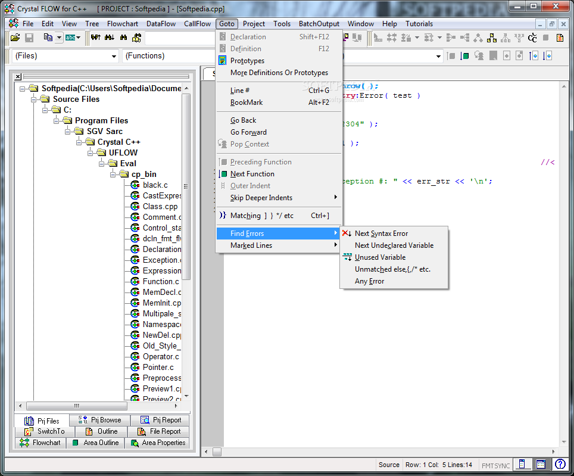This screenshot has height=476, width=574.
Task: Open the Outline tab
Action: (101, 431)
